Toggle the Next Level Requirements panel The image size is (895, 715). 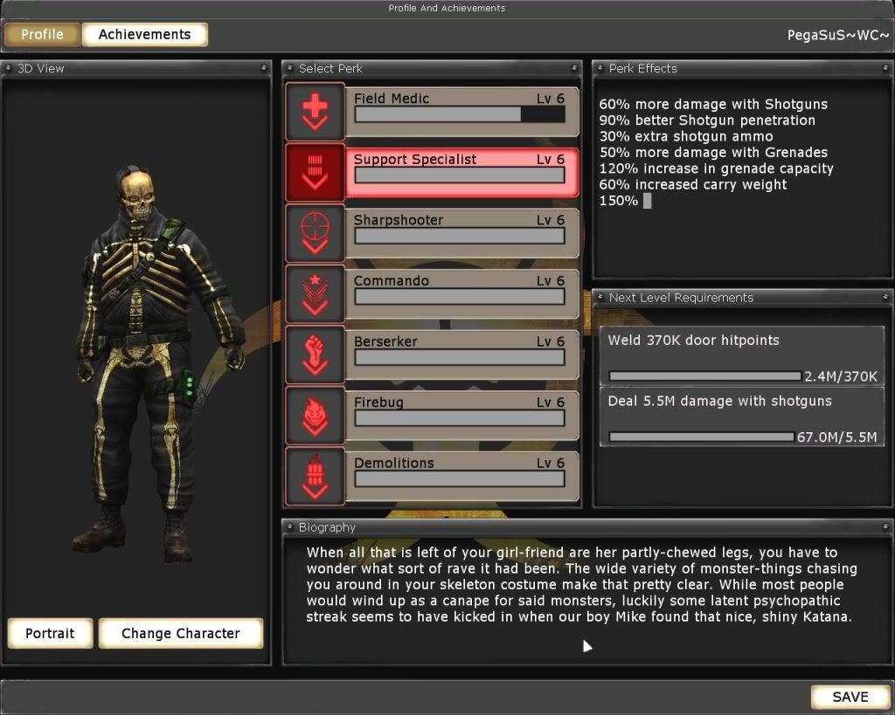click(x=885, y=297)
